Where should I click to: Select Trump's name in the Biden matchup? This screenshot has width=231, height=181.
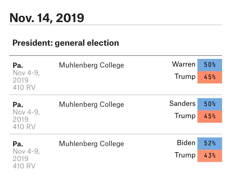tap(185, 155)
